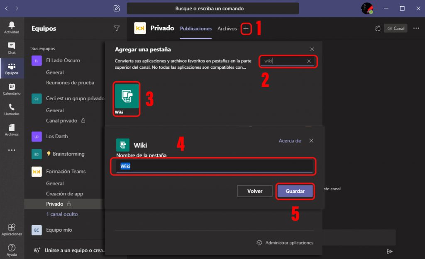This screenshot has height=259, width=425.
Task: Click the plus button to add tab
Action: tap(246, 29)
